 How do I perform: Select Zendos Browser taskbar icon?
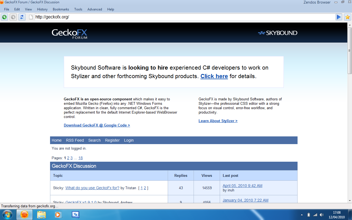tap(24, 214)
